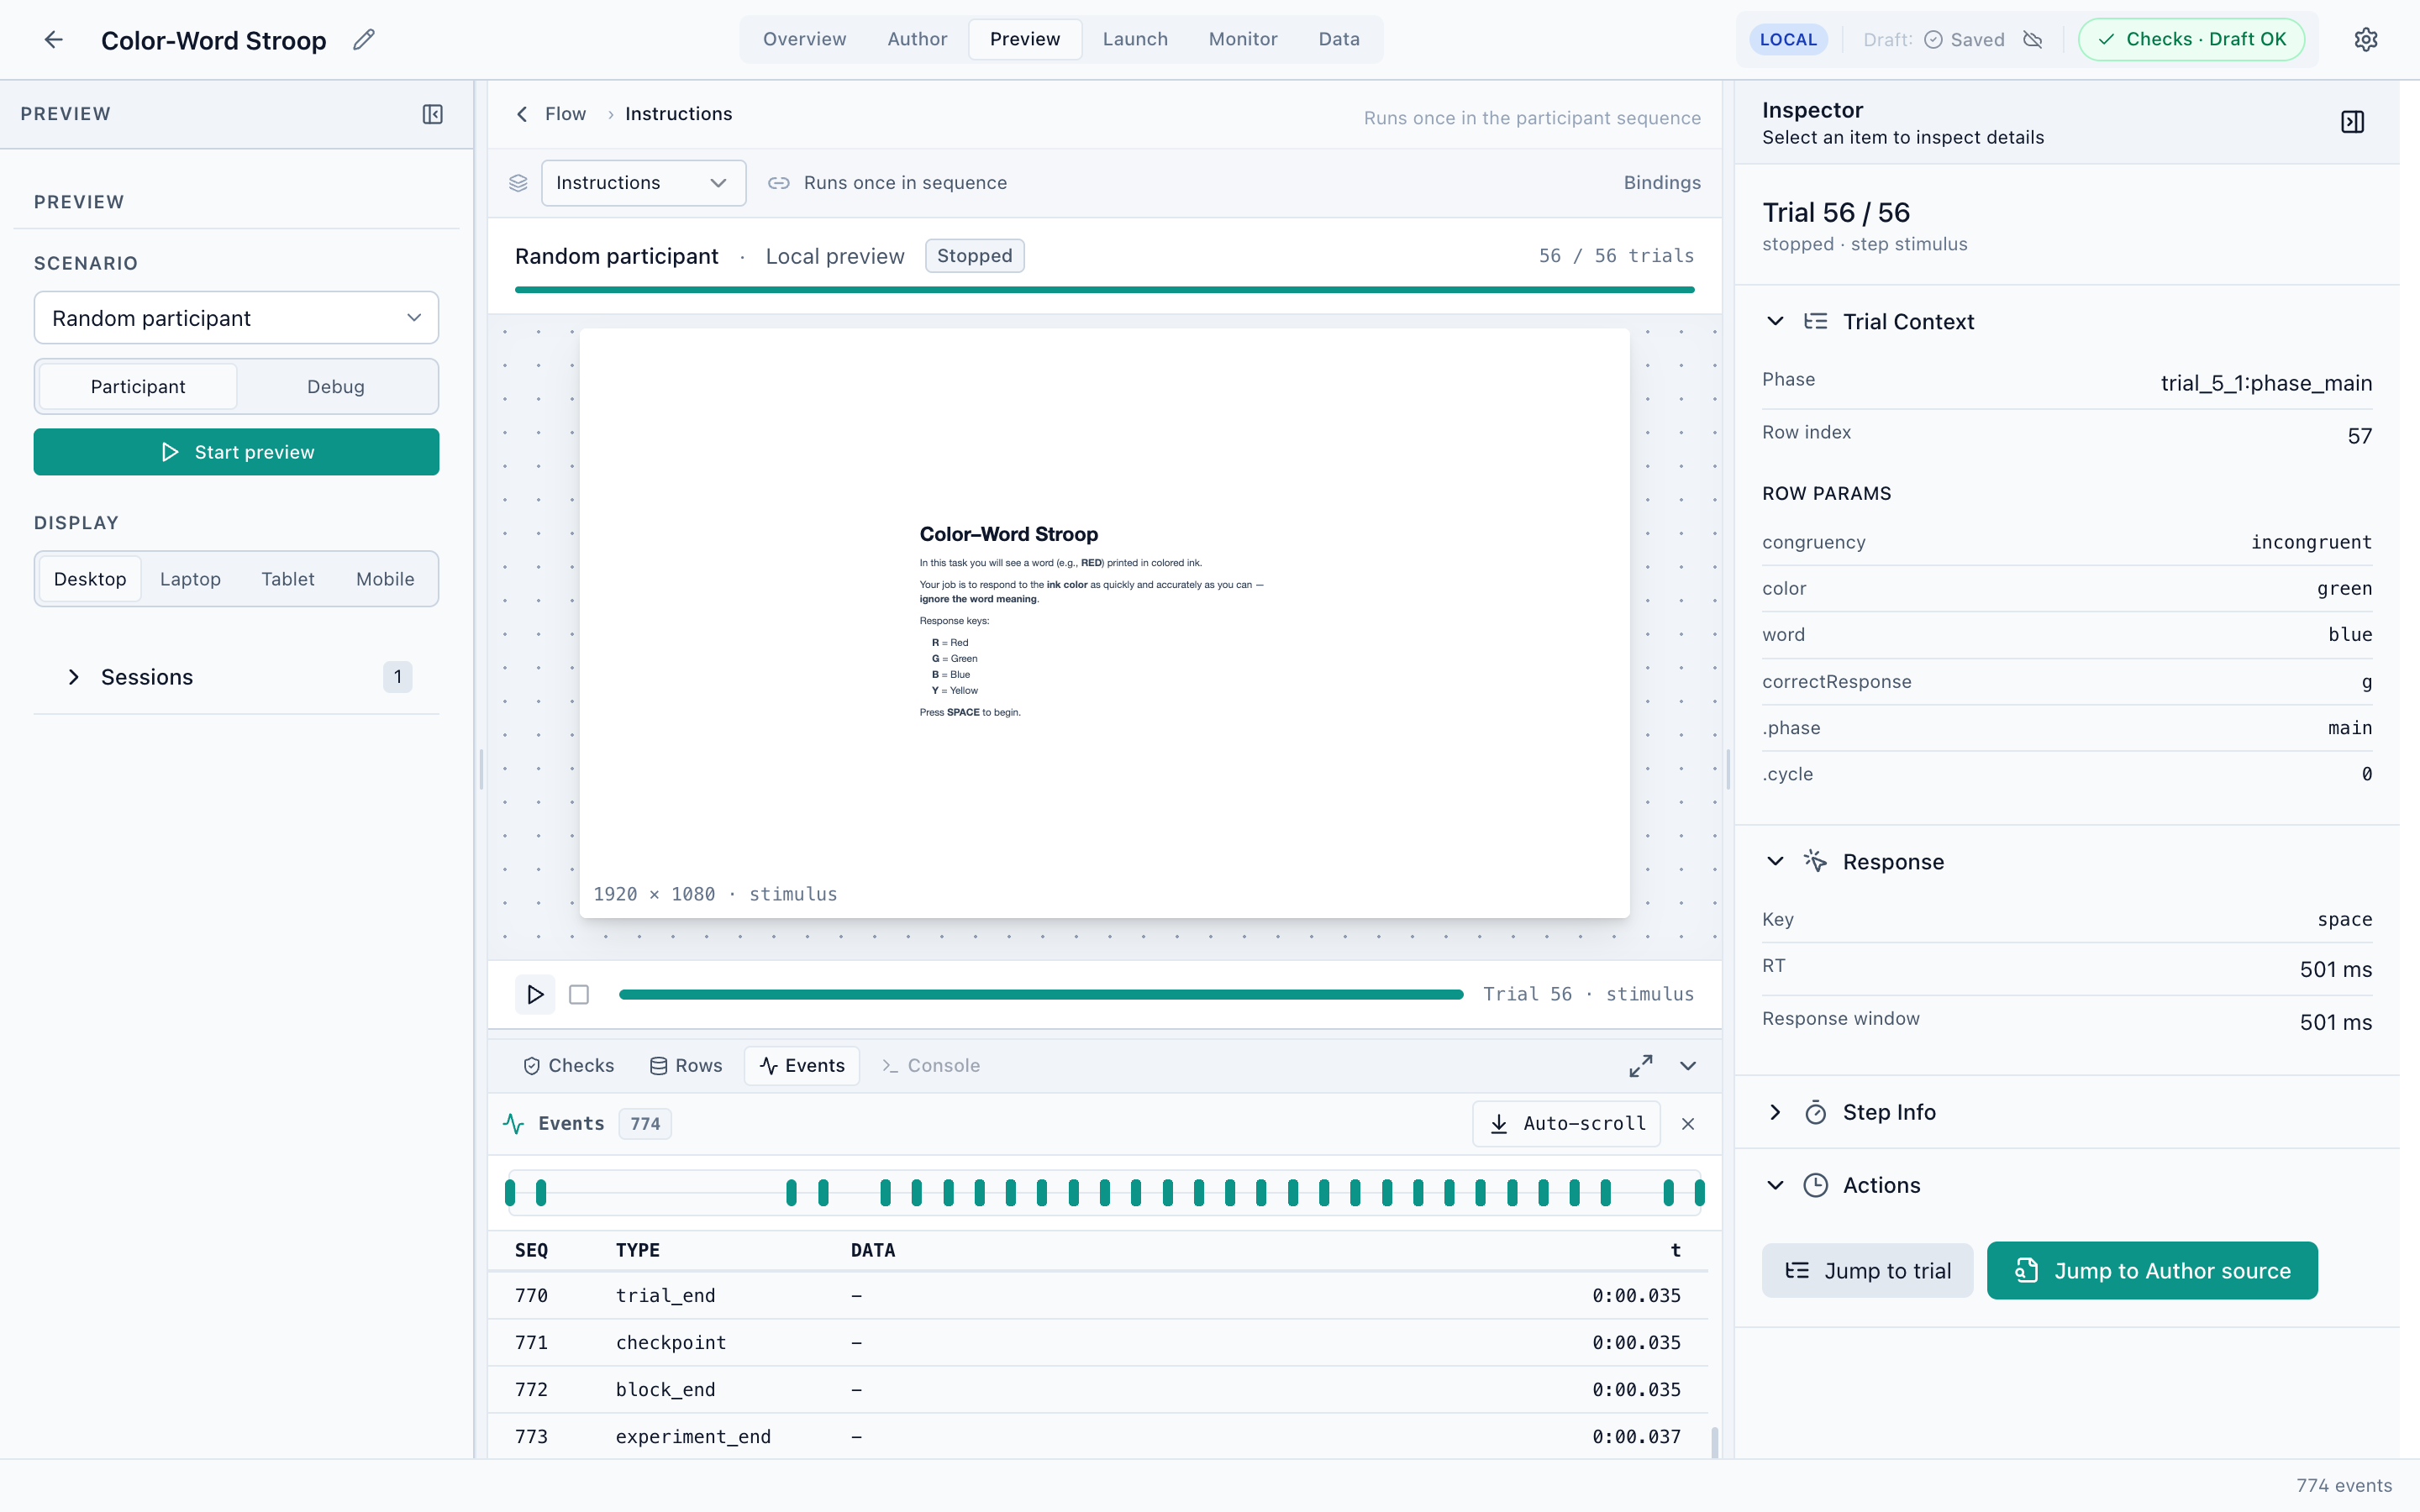2420x1512 pixels.
Task: Select the Tablet display size
Action: [288, 579]
